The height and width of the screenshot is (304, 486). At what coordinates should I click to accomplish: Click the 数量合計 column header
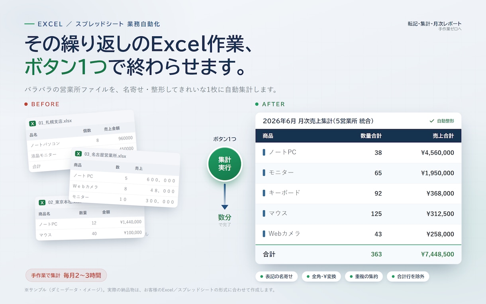click(x=371, y=136)
